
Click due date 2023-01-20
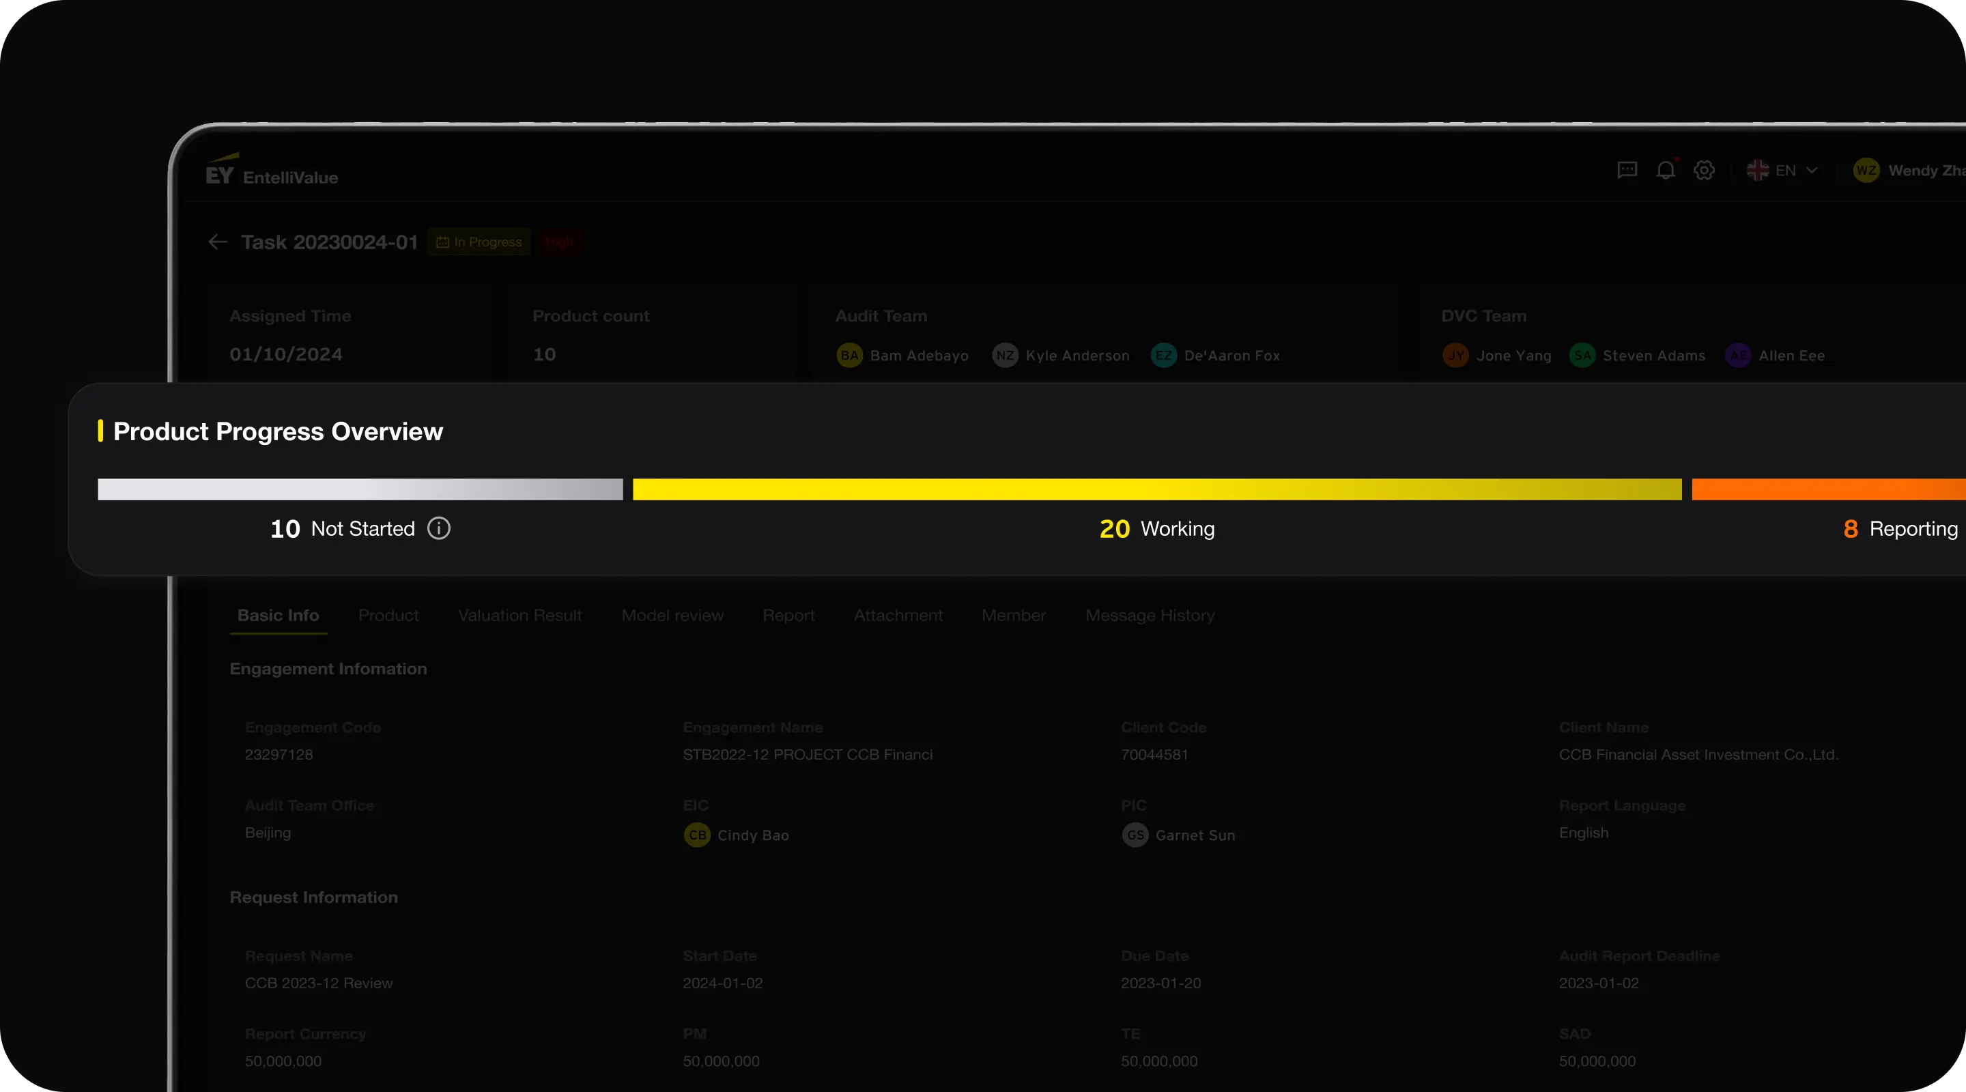pyautogui.click(x=1160, y=983)
